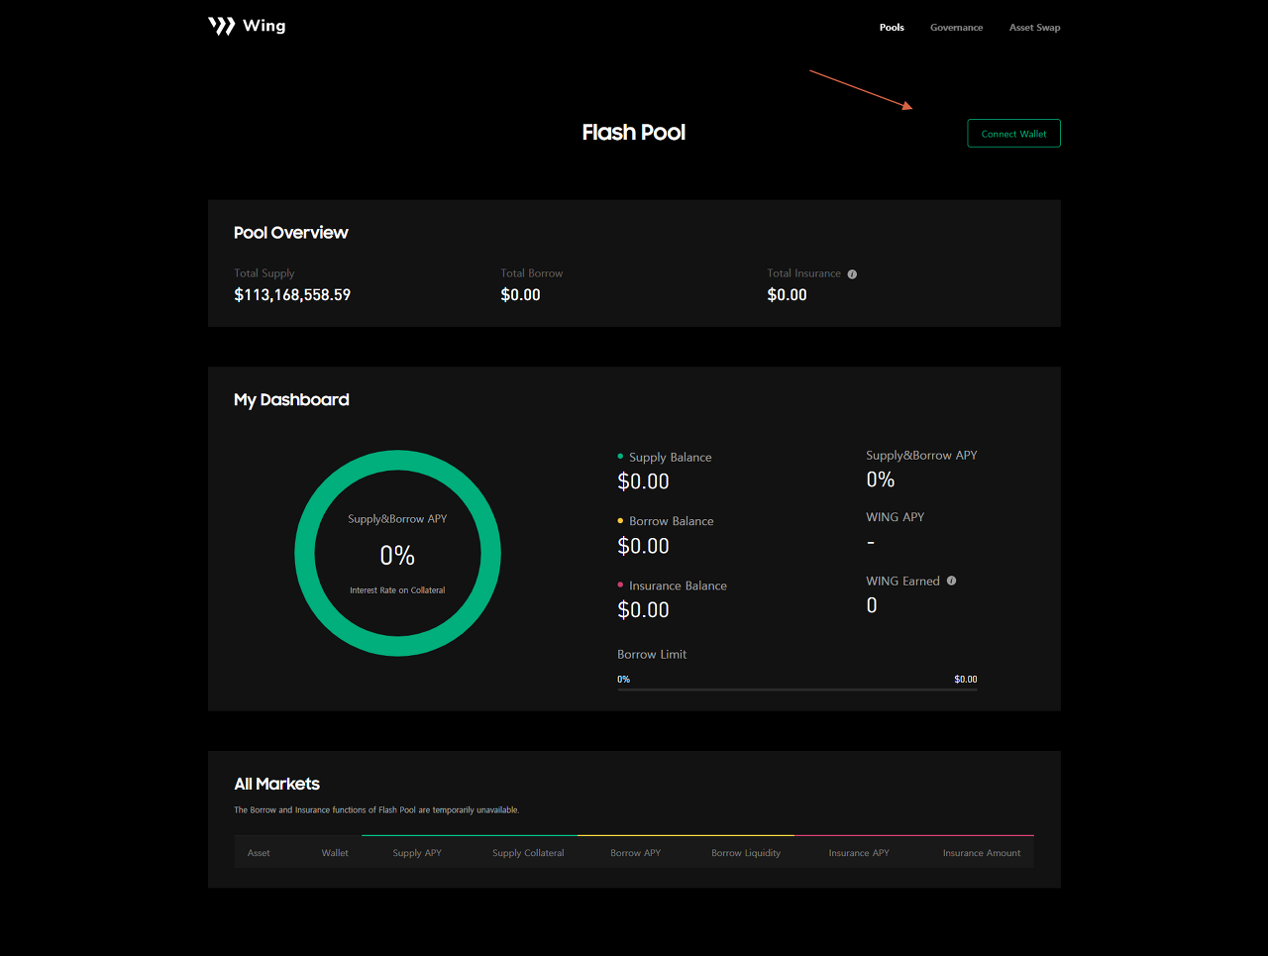
Task: Click the Total Supply value $113,168,558.59
Action: click(x=292, y=295)
